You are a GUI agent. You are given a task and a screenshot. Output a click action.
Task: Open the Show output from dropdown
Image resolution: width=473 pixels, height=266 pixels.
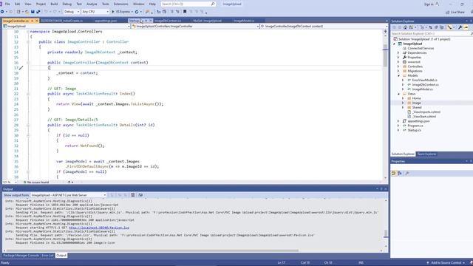pyautogui.click(x=69, y=195)
